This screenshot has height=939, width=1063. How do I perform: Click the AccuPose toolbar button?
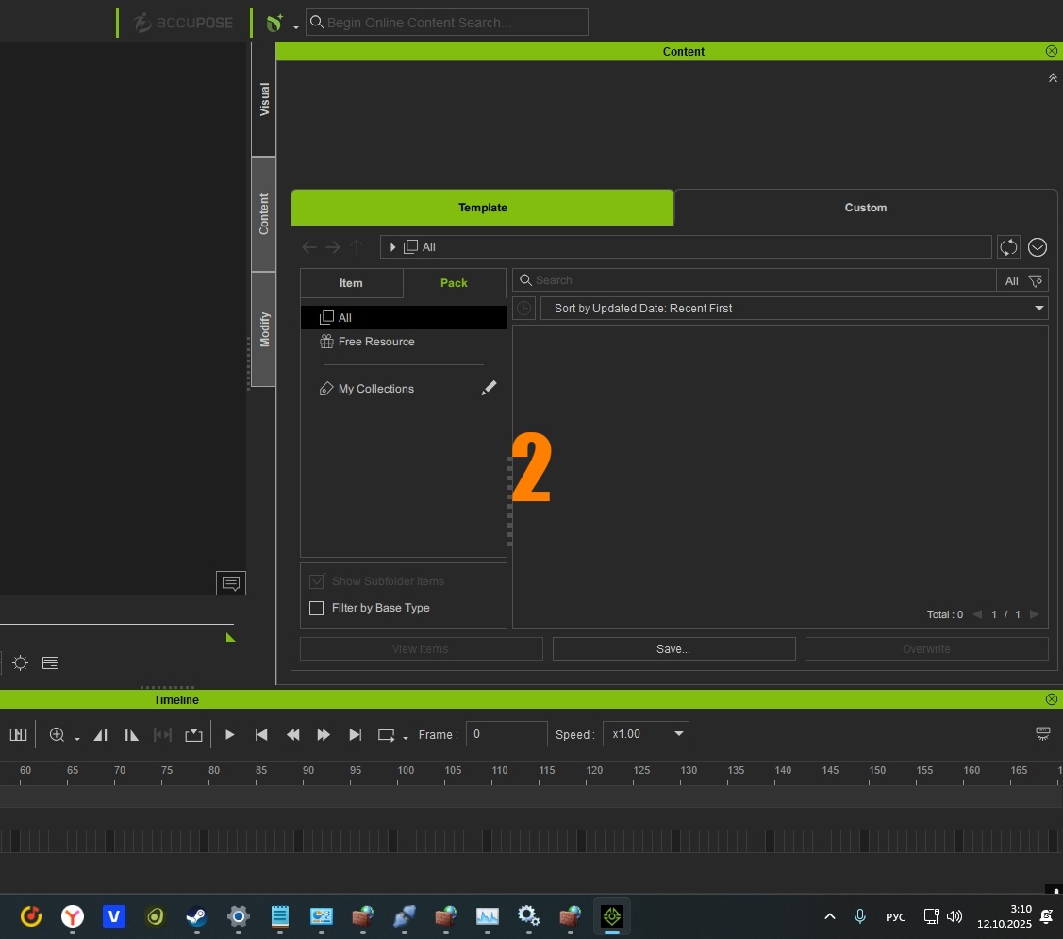(184, 23)
